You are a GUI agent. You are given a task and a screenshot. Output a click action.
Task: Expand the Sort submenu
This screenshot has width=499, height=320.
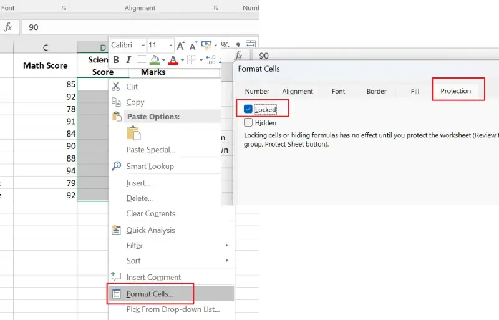coord(172,261)
